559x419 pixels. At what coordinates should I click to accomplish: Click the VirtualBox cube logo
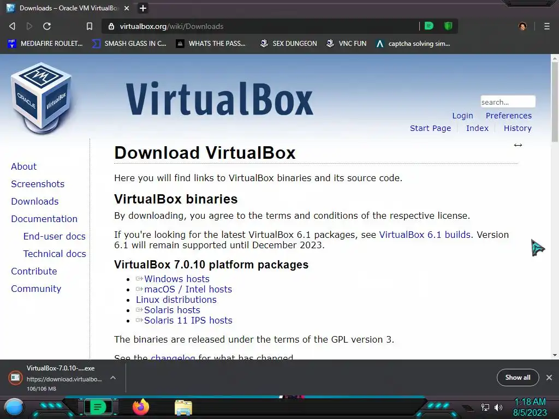click(41, 98)
